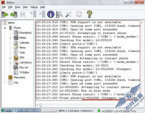The image size is (145, 113).
Task: Click the Send Phone Data toolbar icon
Action: tap(14, 14)
